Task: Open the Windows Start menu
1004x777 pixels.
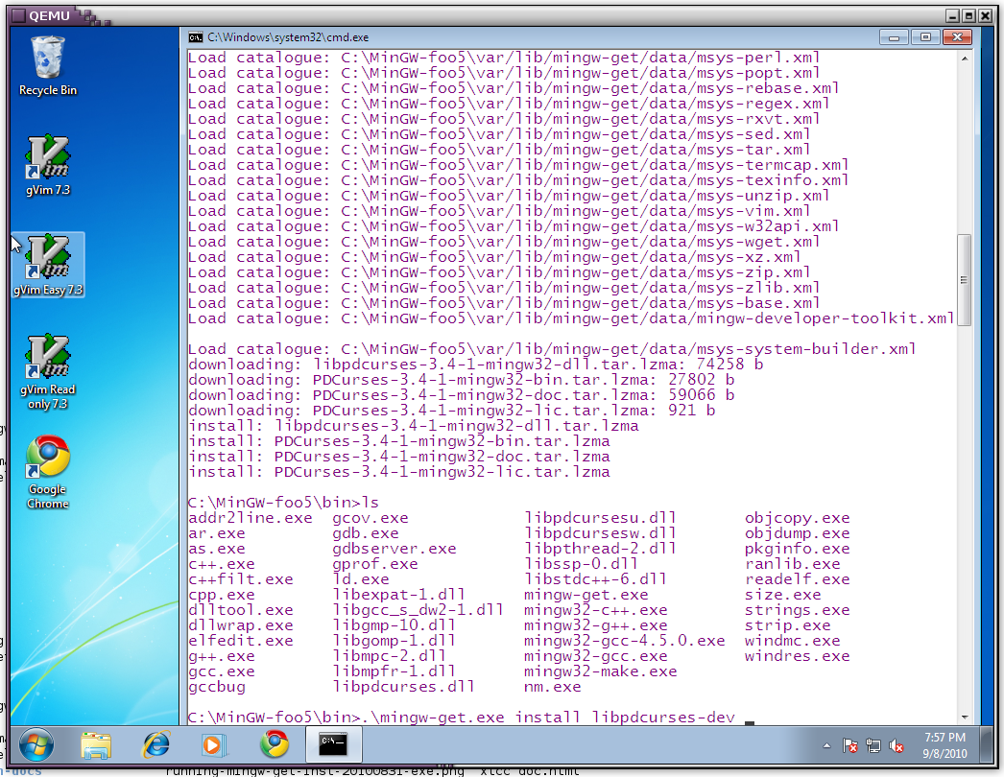Action: (36, 744)
